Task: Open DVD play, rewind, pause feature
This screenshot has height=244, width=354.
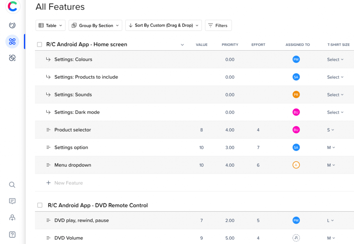Action: click(x=82, y=220)
